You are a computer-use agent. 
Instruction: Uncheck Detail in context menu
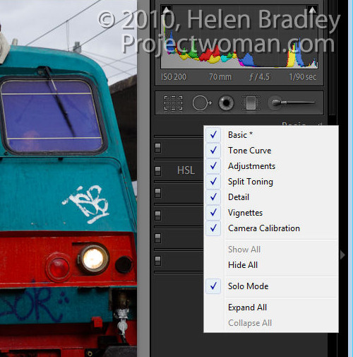point(271,197)
